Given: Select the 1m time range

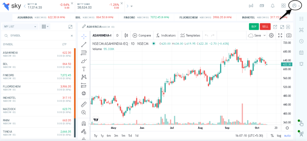Looking at the screenshot, I should [x=123, y=136].
